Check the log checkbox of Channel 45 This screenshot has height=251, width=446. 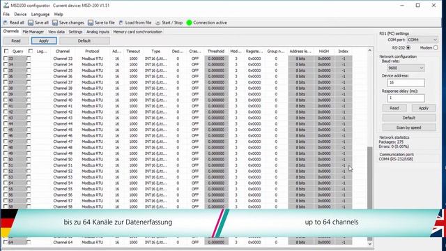(29, 130)
